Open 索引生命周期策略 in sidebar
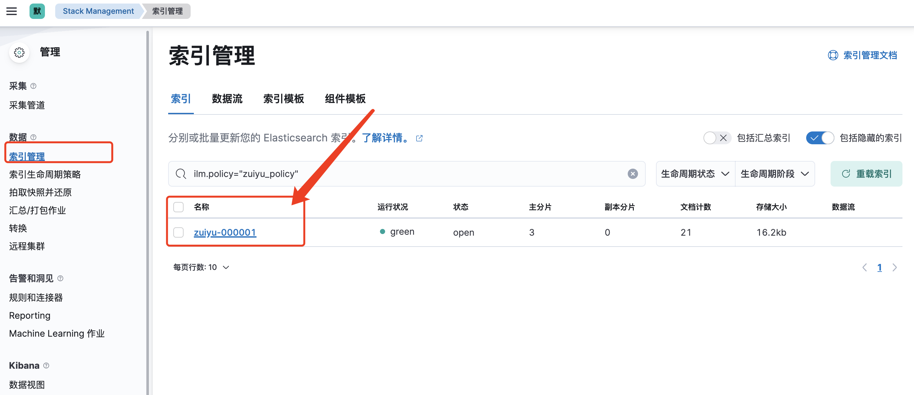This screenshot has width=914, height=395. [45, 174]
